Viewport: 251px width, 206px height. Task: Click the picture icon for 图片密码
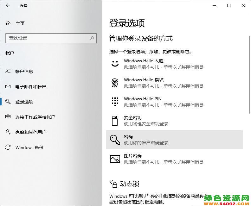(x=115, y=159)
